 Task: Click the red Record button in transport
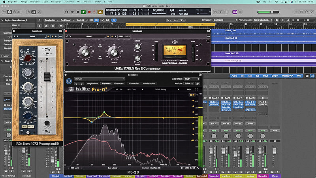pos(89,12)
